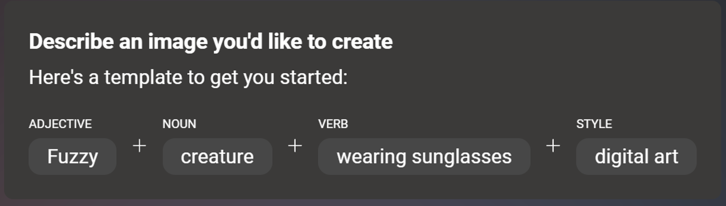
Task: Click the plus sign before digital art
Action: point(553,146)
